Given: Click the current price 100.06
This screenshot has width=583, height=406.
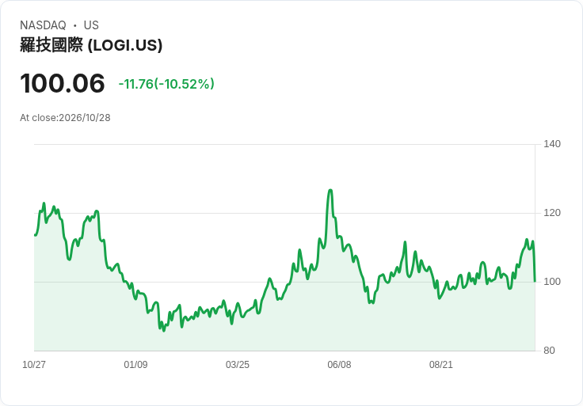Looking at the screenshot, I should coord(63,83).
